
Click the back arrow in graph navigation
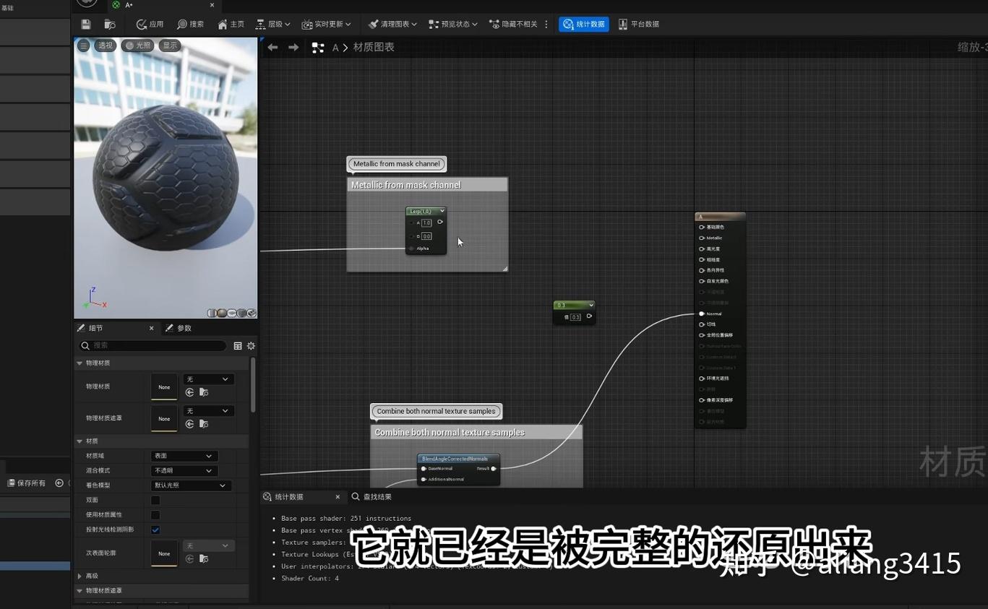[x=272, y=48]
